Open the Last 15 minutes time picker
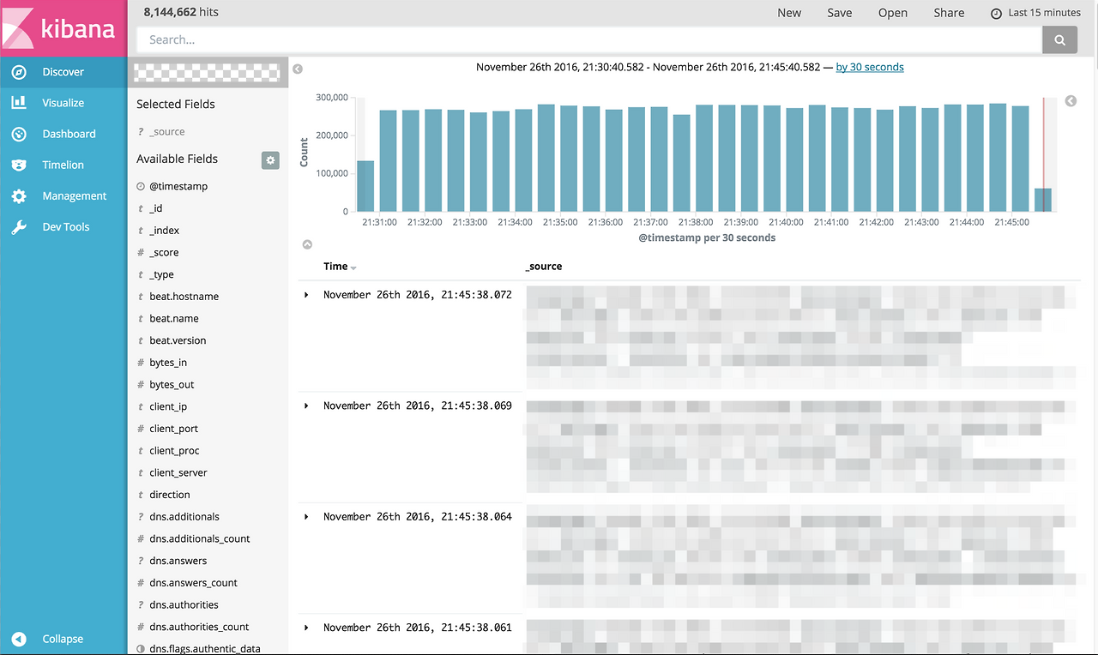1098x655 pixels. [1035, 13]
